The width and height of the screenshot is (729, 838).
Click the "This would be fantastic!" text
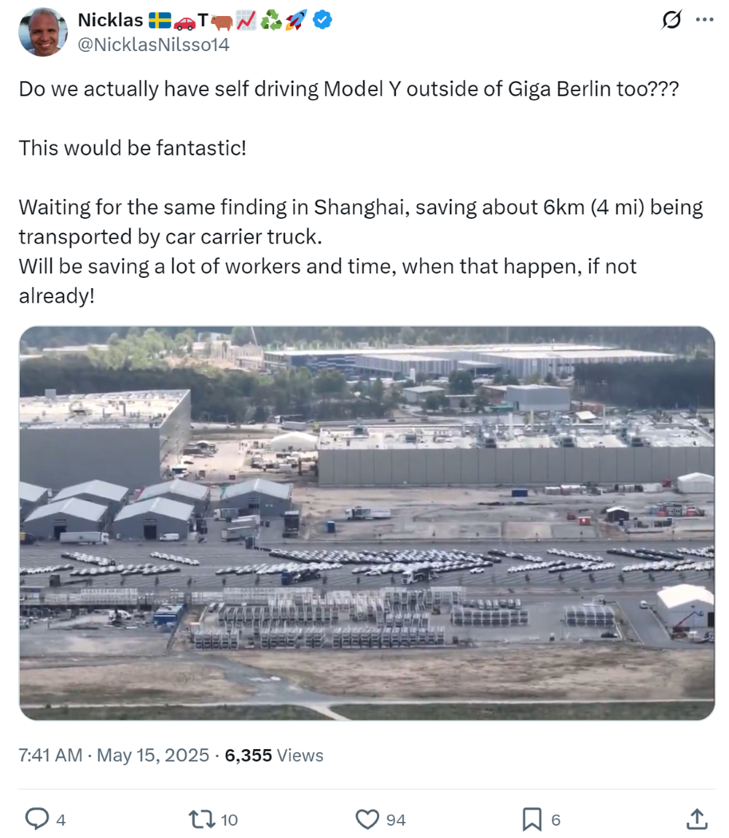click(x=133, y=148)
